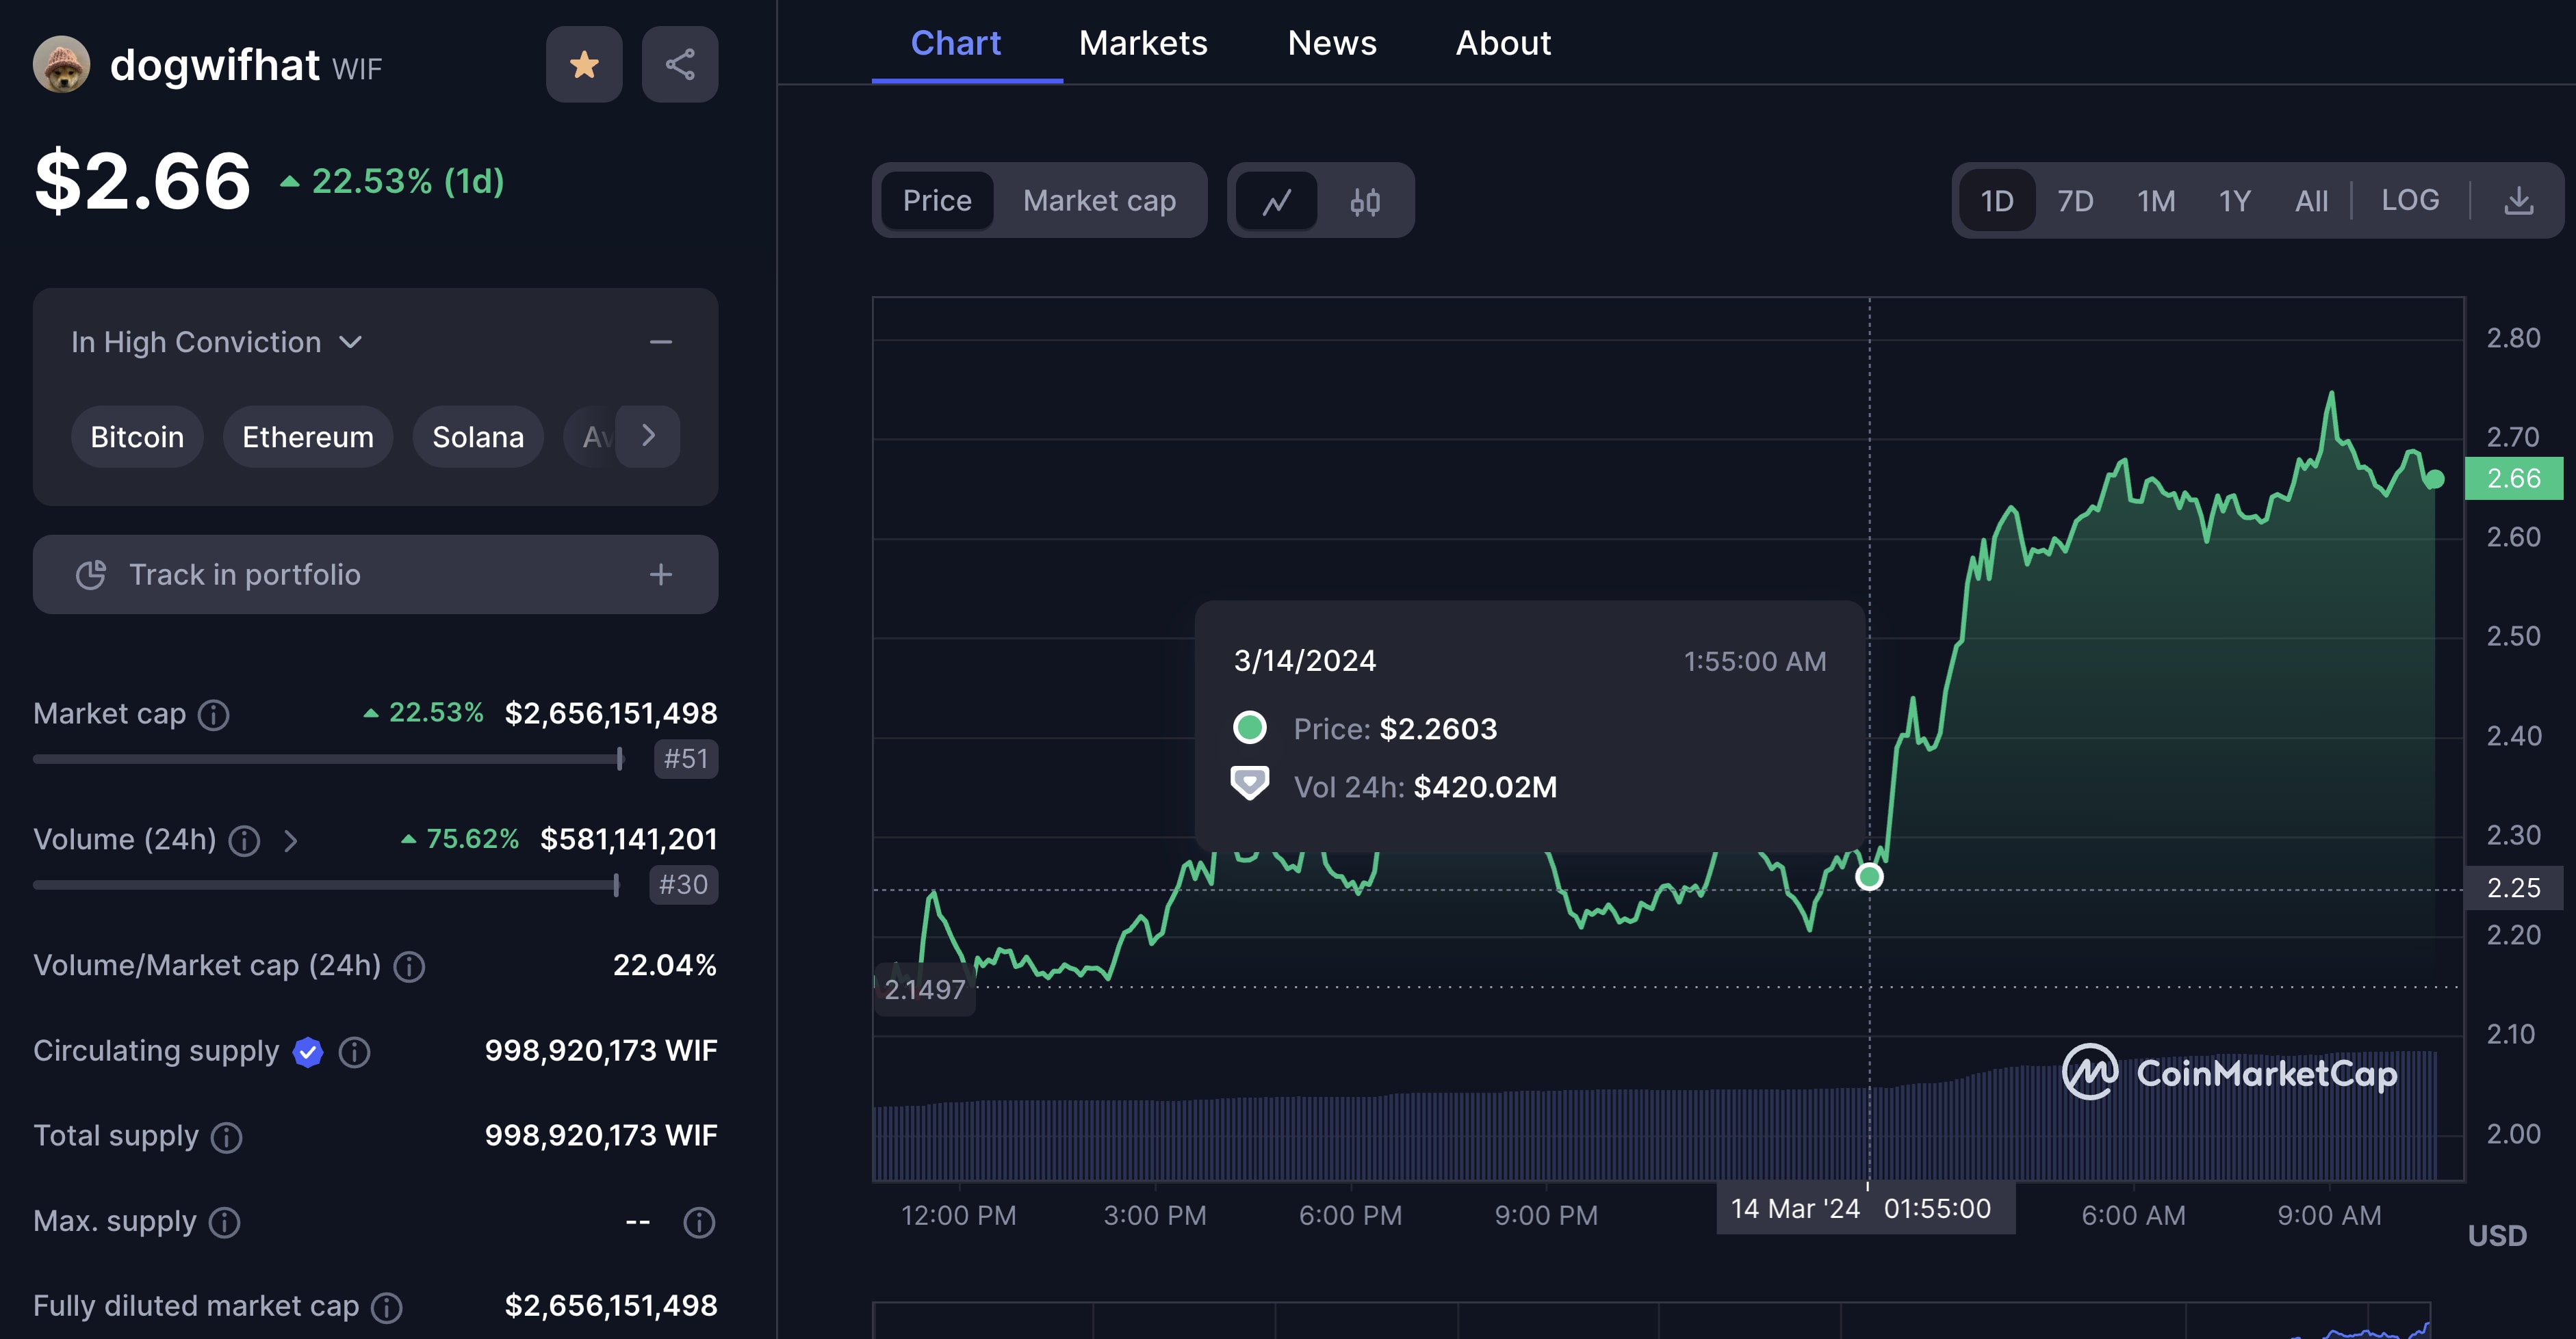Click Volume/Market cap (24h) info icon
The image size is (2576, 1339).
tap(409, 966)
